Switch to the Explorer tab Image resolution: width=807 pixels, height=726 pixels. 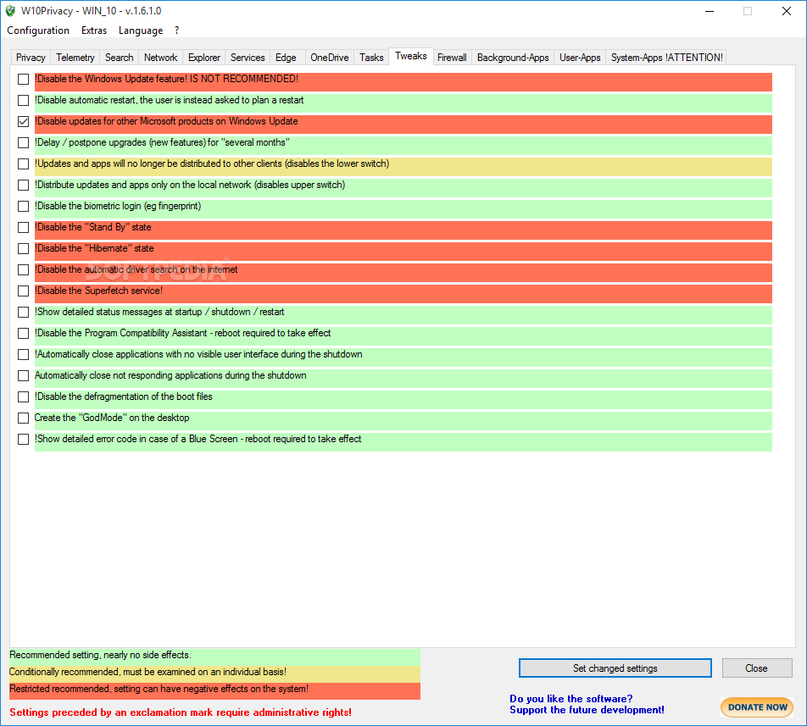point(203,58)
